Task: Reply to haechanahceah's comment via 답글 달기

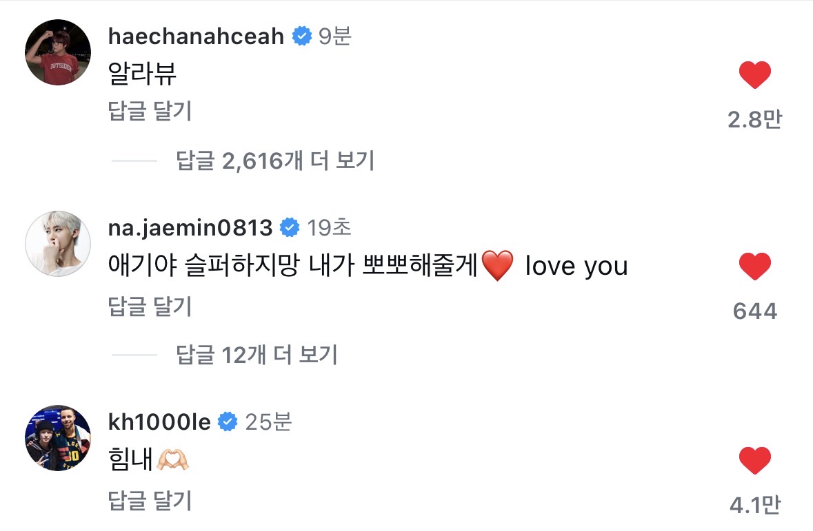Action: pyautogui.click(x=150, y=112)
